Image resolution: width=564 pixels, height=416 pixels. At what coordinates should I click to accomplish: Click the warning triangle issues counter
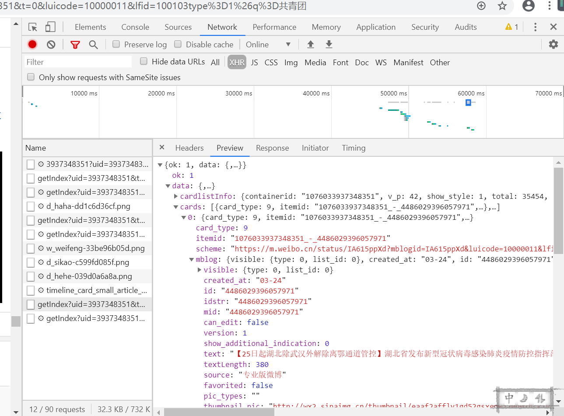click(x=511, y=27)
